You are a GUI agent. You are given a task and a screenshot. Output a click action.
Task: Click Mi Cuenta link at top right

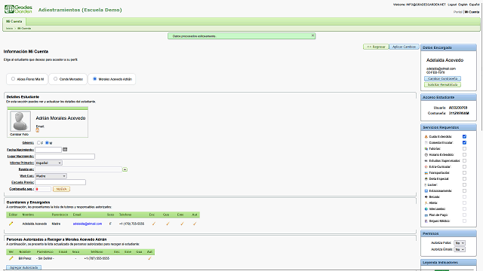pos(472,12)
